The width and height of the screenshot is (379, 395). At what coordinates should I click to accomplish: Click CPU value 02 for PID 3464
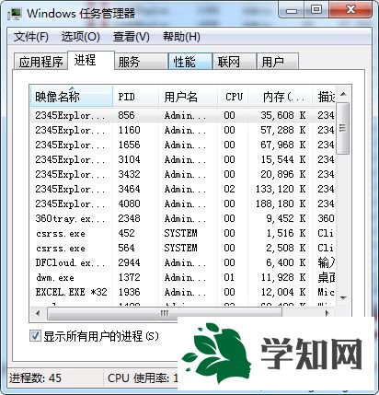(x=229, y=189)
